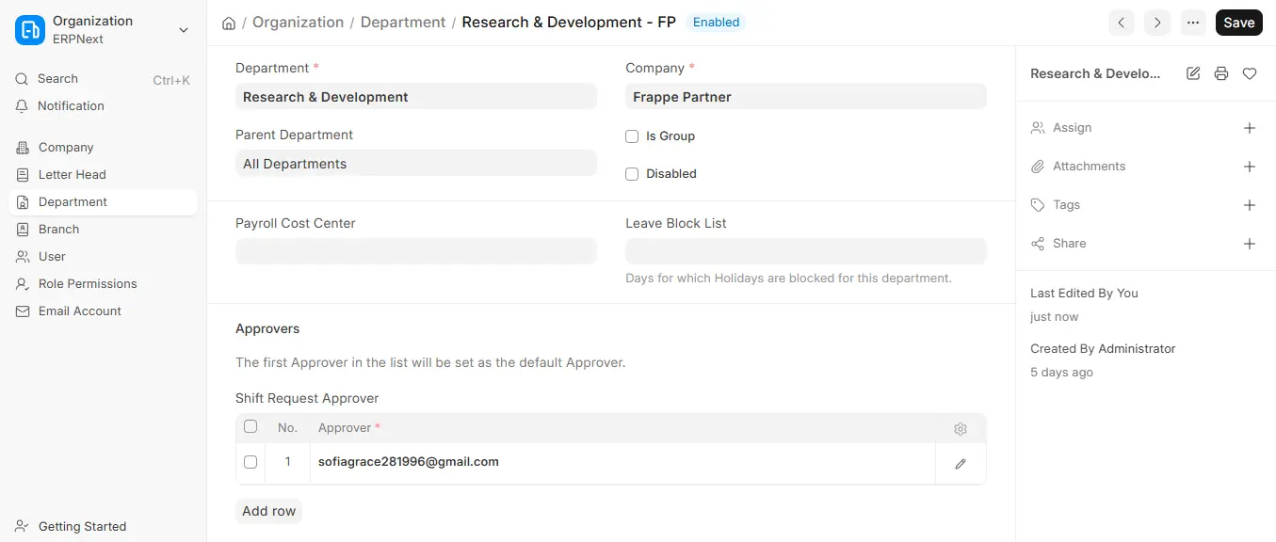
Task: Click the plus icon next to Assign
Action: pyautogui.click(x=1250, y=128)
